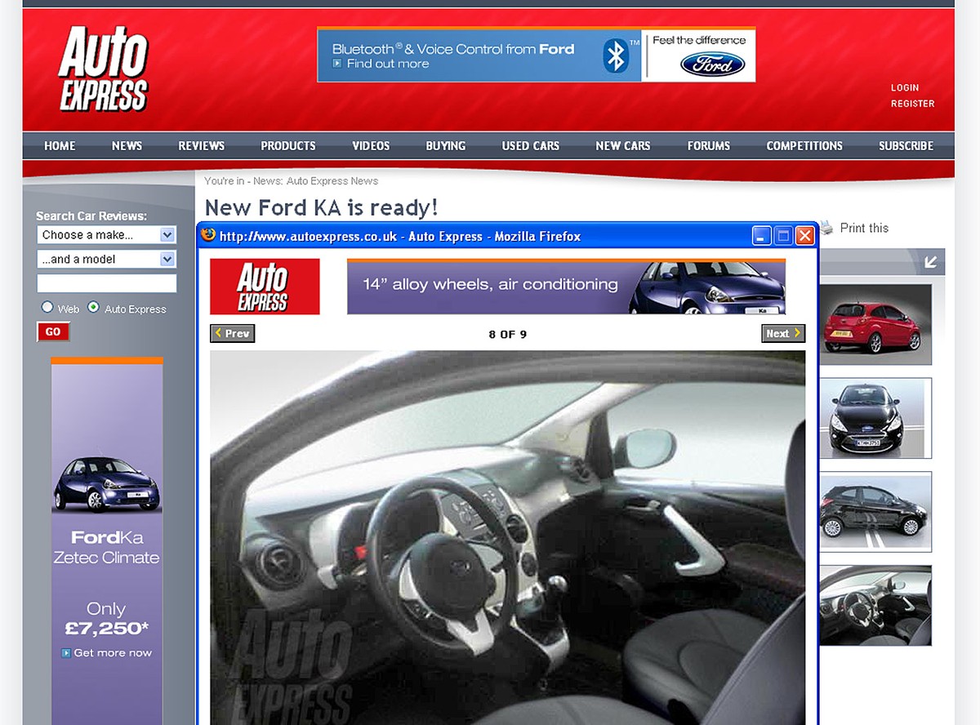Minimize the Mozilla Firefox popup window
980x725 pixels.
click(x=762, y=236)
